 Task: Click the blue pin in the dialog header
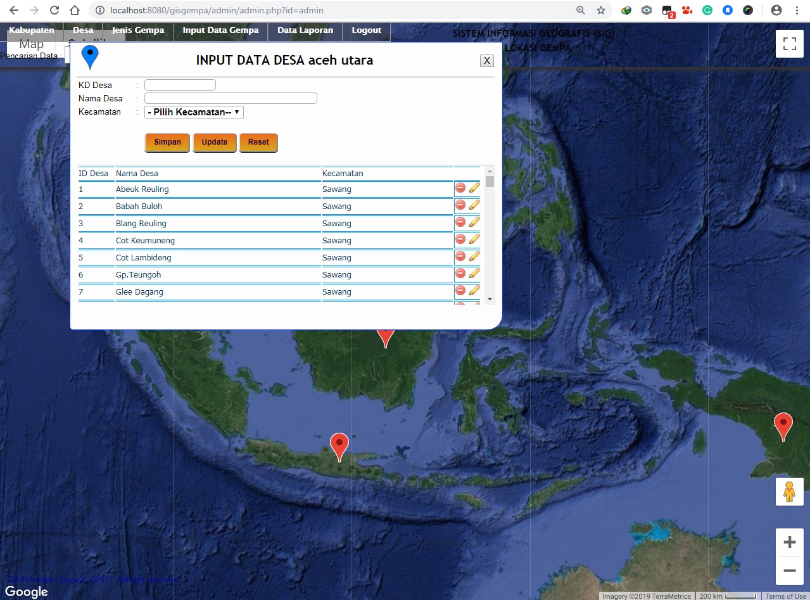[x=89, y=56]
